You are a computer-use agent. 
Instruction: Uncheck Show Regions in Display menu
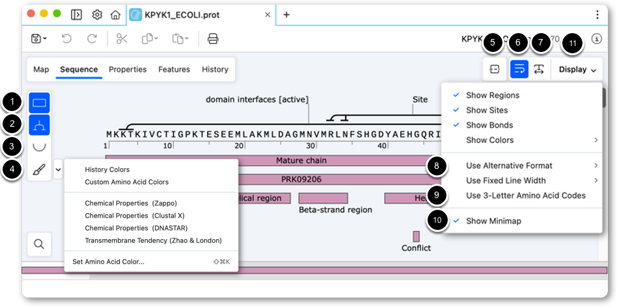pos(522,96)
